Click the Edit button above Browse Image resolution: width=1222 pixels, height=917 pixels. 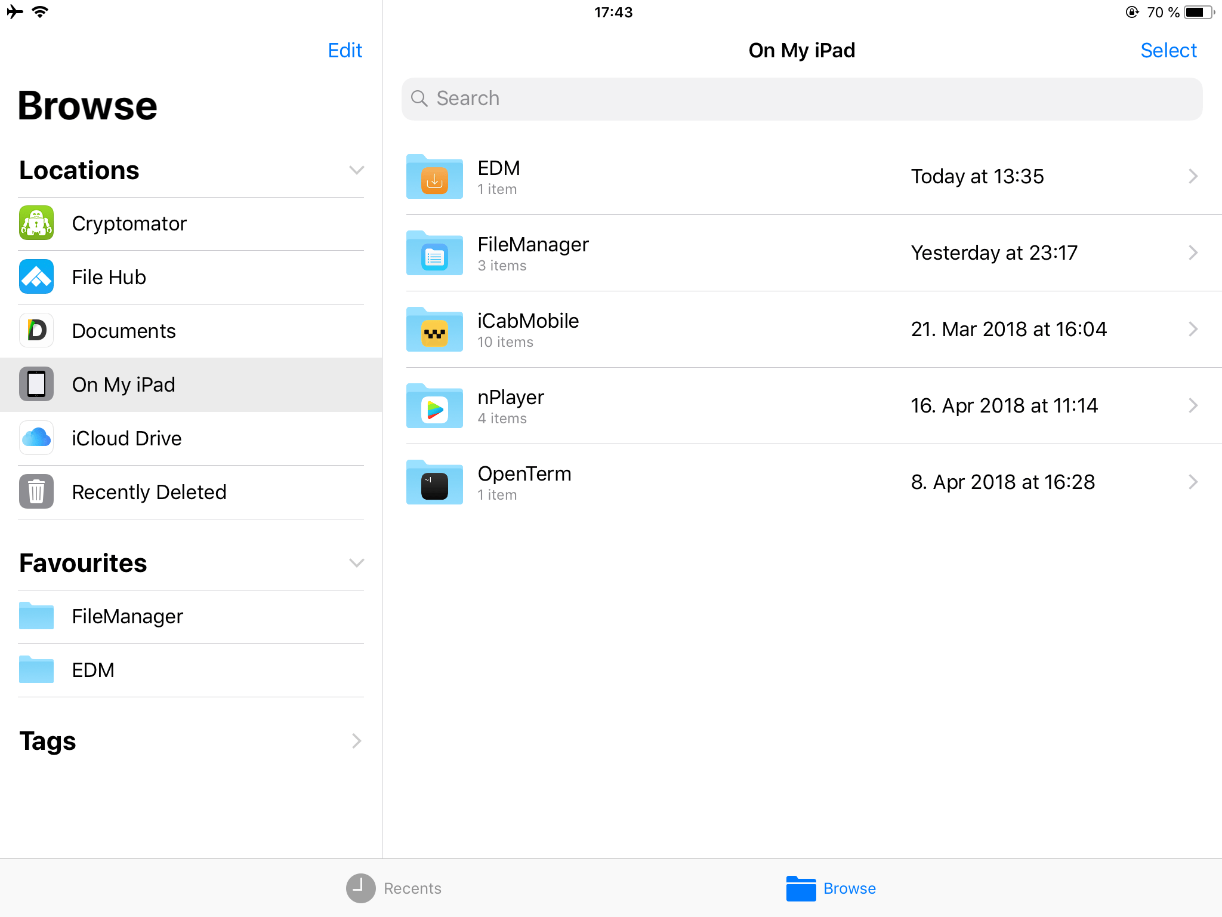pyautogui.click(x=345, y=50)
